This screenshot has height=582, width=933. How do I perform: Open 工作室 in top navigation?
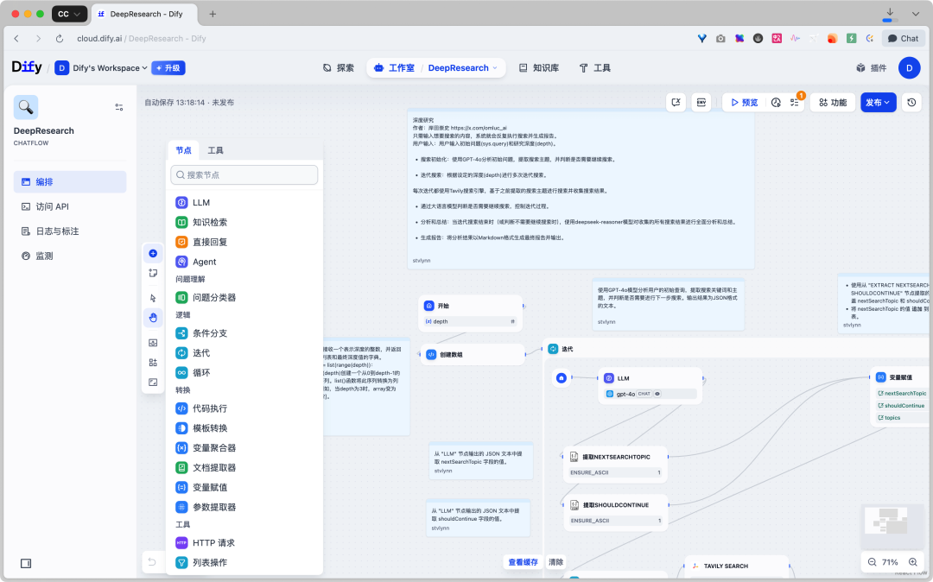pos(394,67)
